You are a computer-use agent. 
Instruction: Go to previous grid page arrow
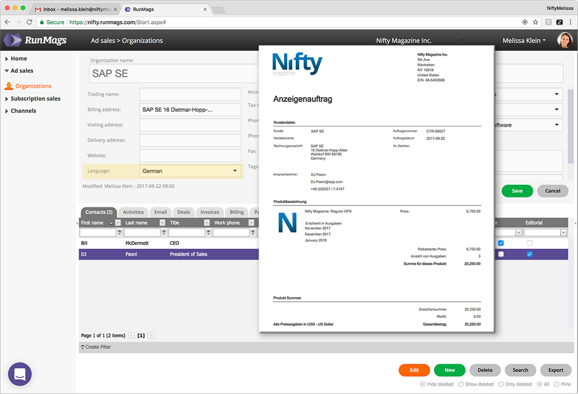132,335
